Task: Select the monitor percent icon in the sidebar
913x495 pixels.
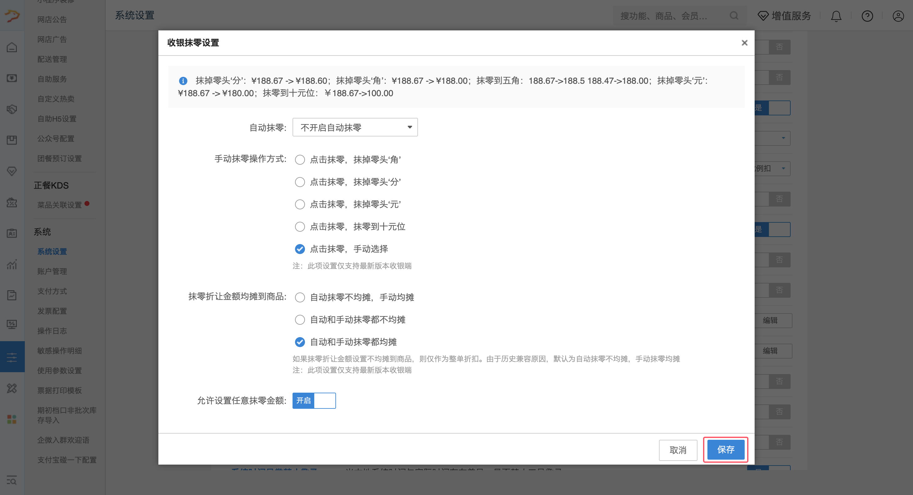Action: tap(12, 324)
